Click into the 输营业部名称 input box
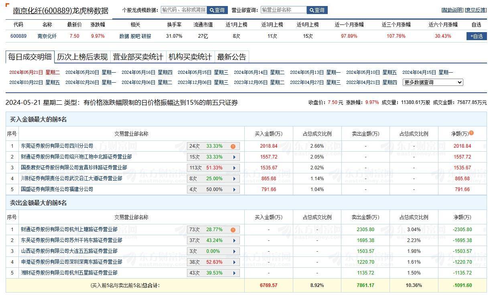Image resolution: width=497 pixels, height=295 pixels. pos(283,10)
